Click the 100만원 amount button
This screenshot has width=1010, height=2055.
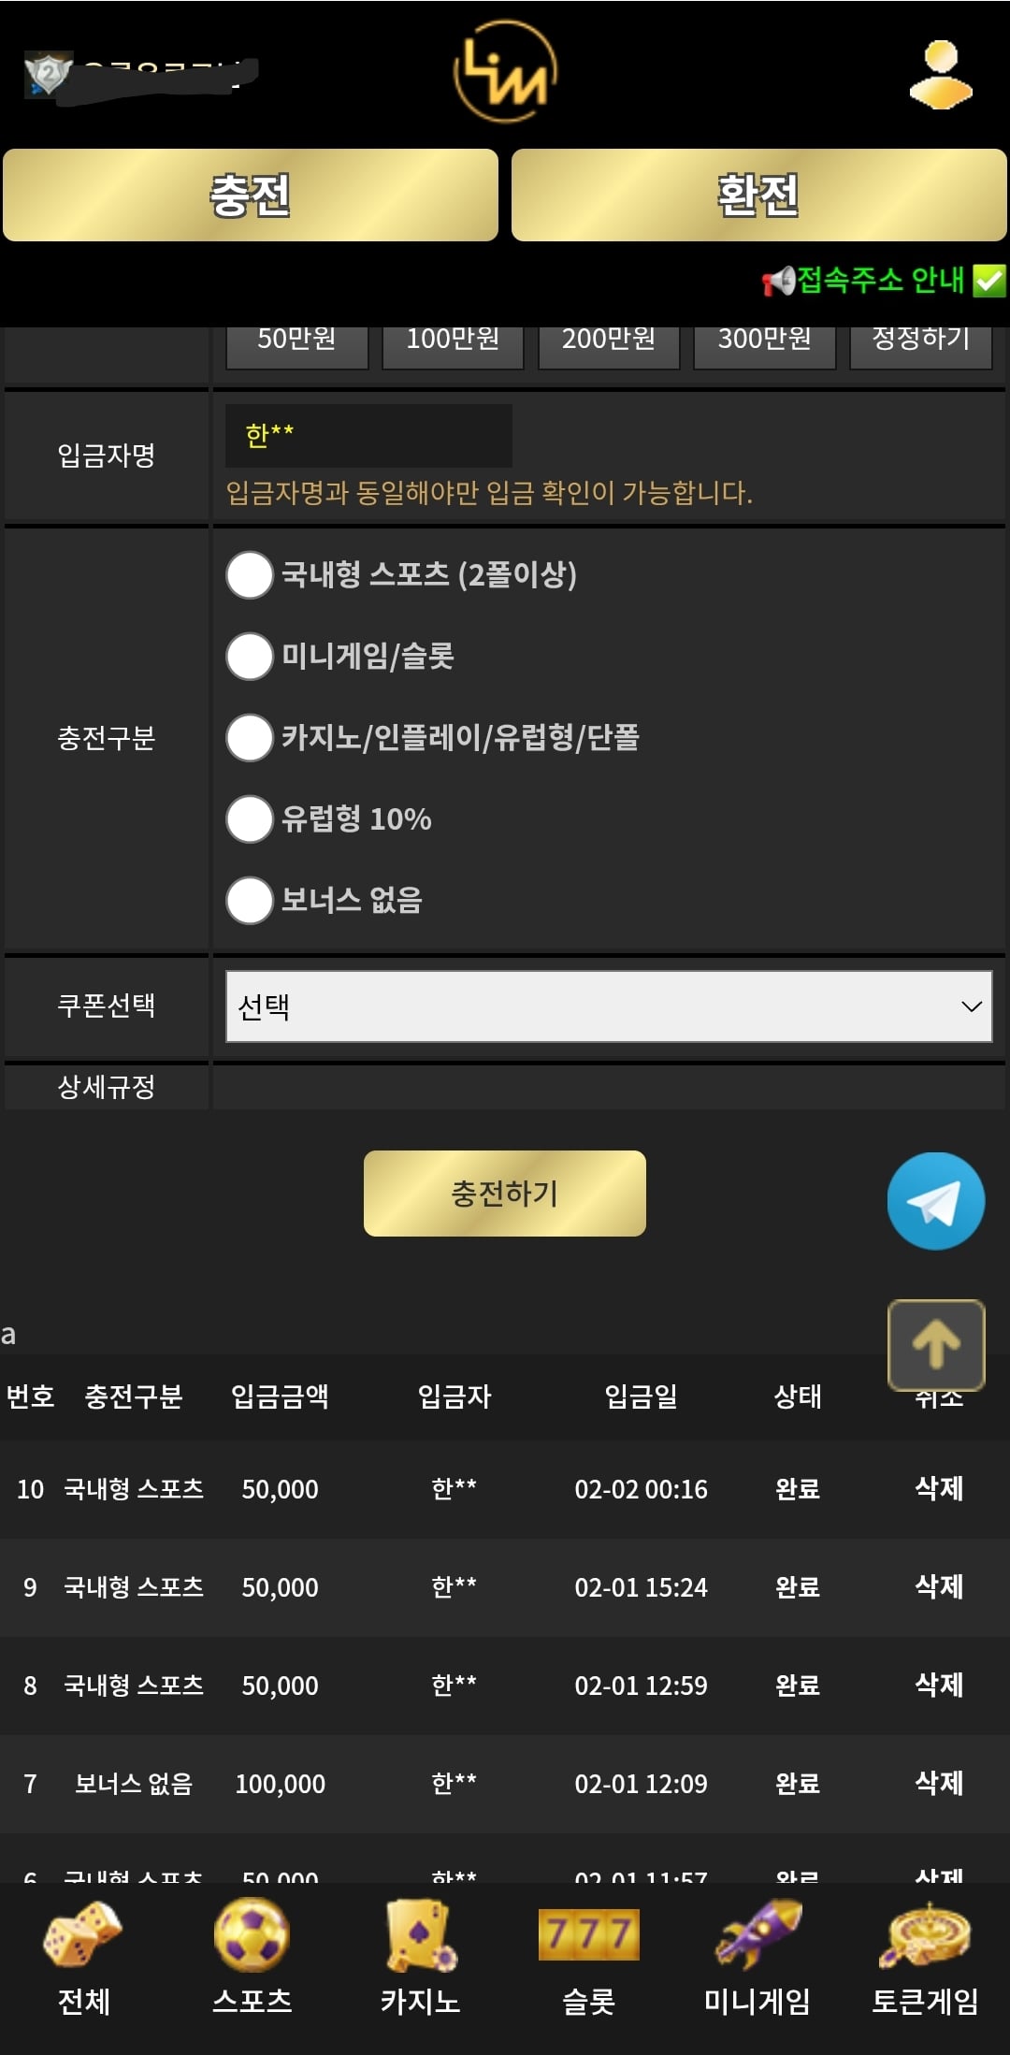pos(453,341)
